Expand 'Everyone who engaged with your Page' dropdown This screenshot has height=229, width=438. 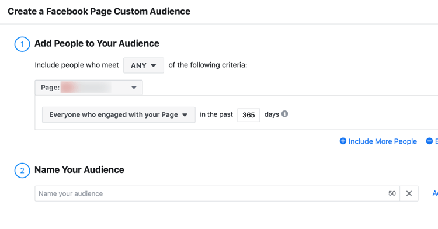click(119, 114)
